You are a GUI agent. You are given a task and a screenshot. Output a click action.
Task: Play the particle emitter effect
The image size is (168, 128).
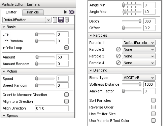click(x=65, y=12)
